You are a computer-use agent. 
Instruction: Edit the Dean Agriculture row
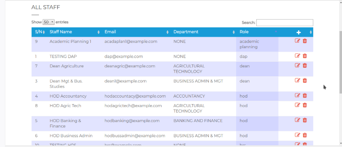coord(297,65)
